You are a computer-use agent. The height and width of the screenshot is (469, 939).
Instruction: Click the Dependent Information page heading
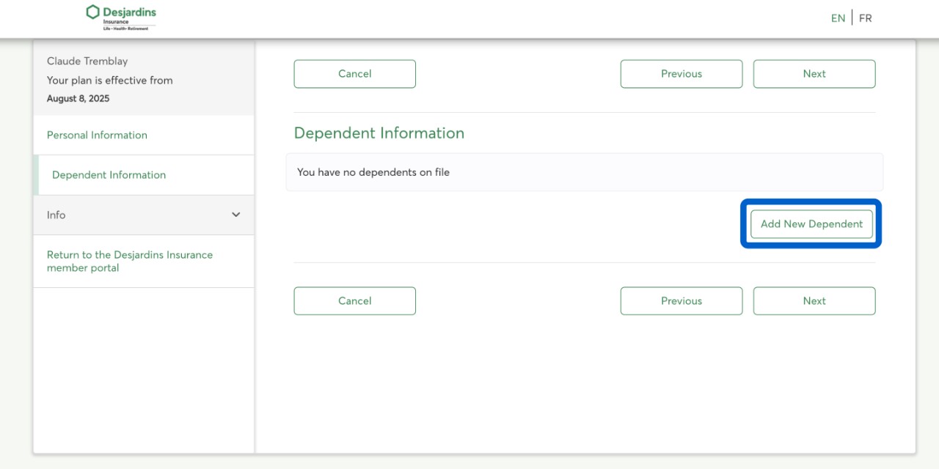pyautogui.click(x=379, y=133)
